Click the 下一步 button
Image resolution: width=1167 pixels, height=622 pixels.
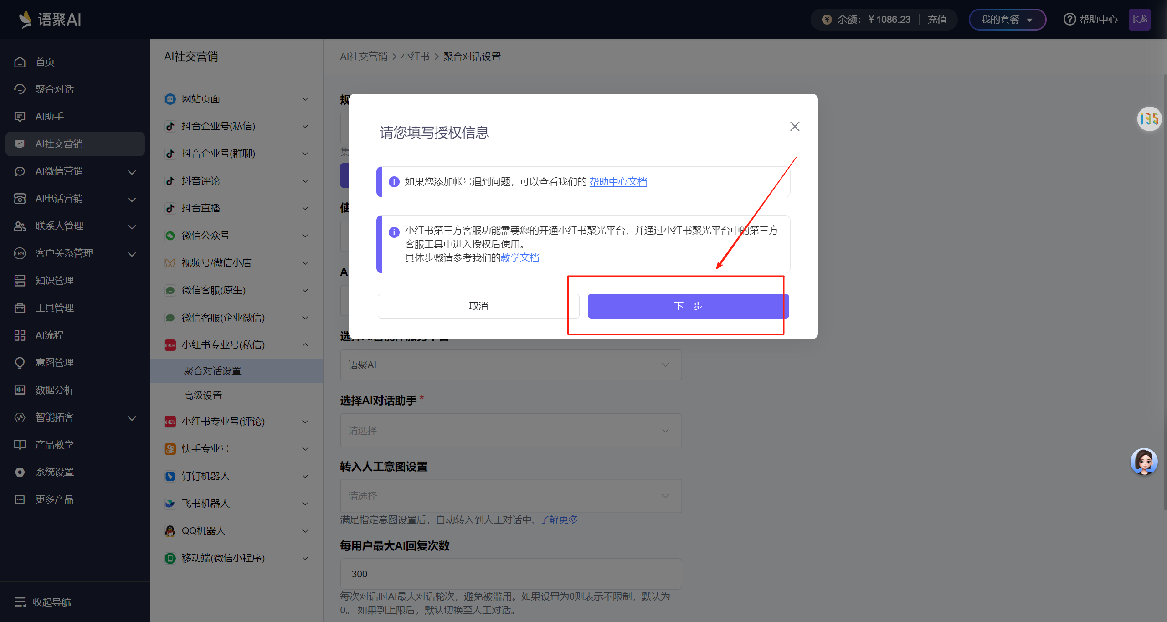coord(688,306)
